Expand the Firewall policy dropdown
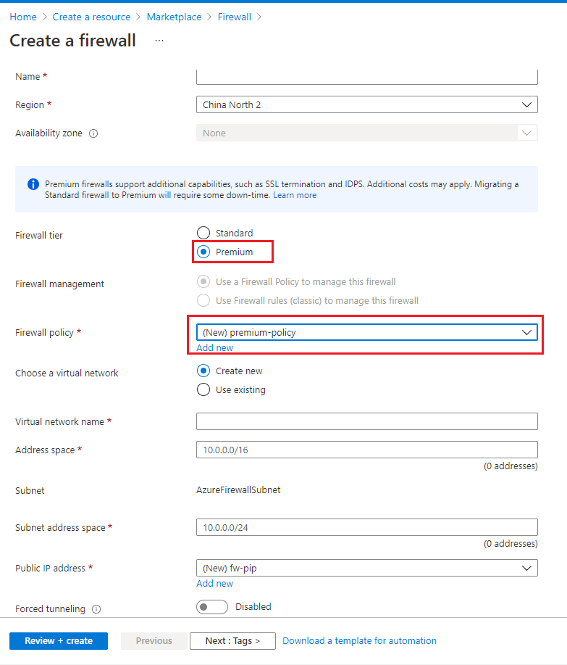This screenshot has width=567, height=665. click(x=366, y=332)
